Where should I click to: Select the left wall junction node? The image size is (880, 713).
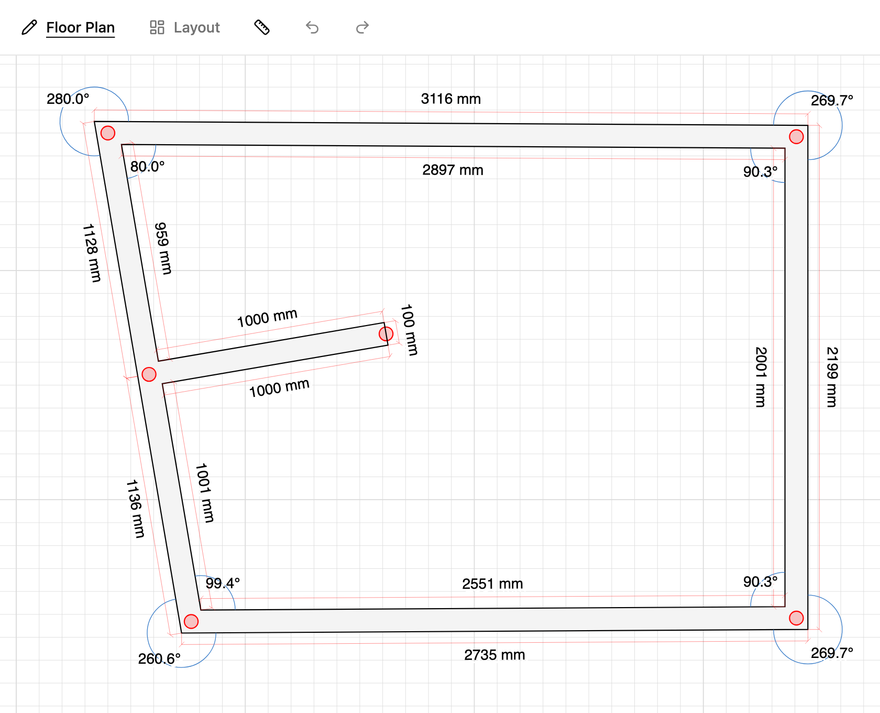[x=149, y=374]
